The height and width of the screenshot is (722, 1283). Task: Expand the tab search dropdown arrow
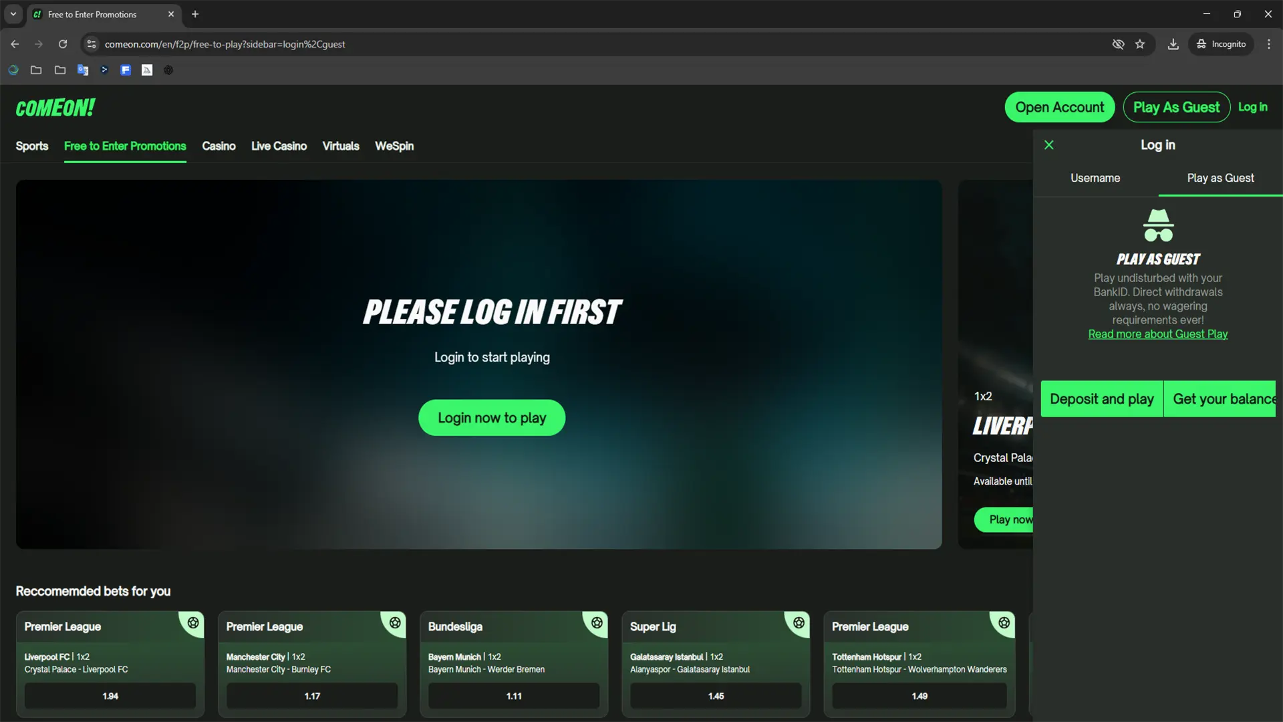tap(13, 14)
